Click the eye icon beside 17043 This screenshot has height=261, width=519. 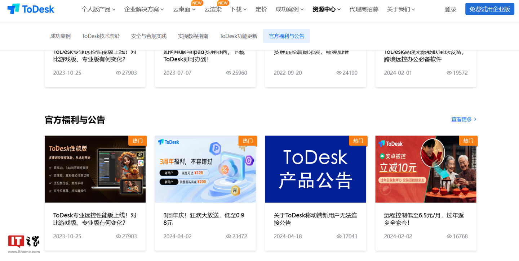(339, 236)
